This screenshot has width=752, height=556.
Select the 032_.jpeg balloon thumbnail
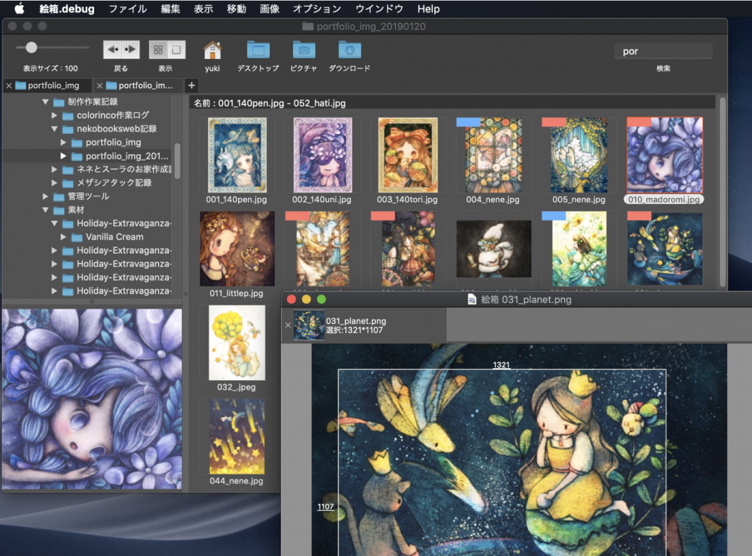point(237,342)
